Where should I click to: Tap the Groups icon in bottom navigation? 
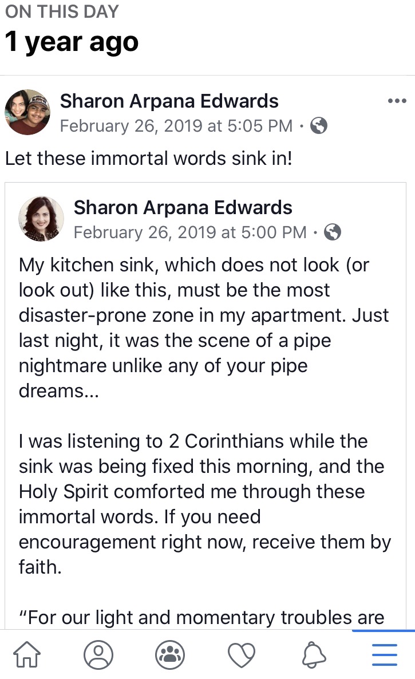click(170, 654)
